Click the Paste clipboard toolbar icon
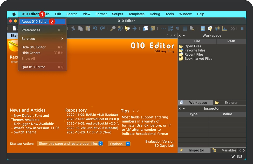This screenshot has height=164, width=253. click(88, 28)
